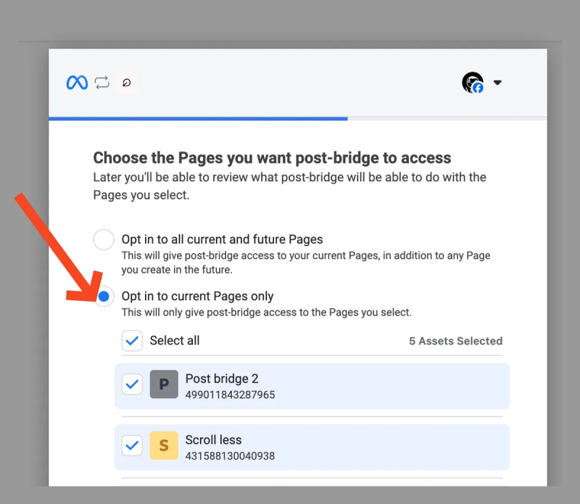Click the post-bridge app logo icon

click(126, 83)
